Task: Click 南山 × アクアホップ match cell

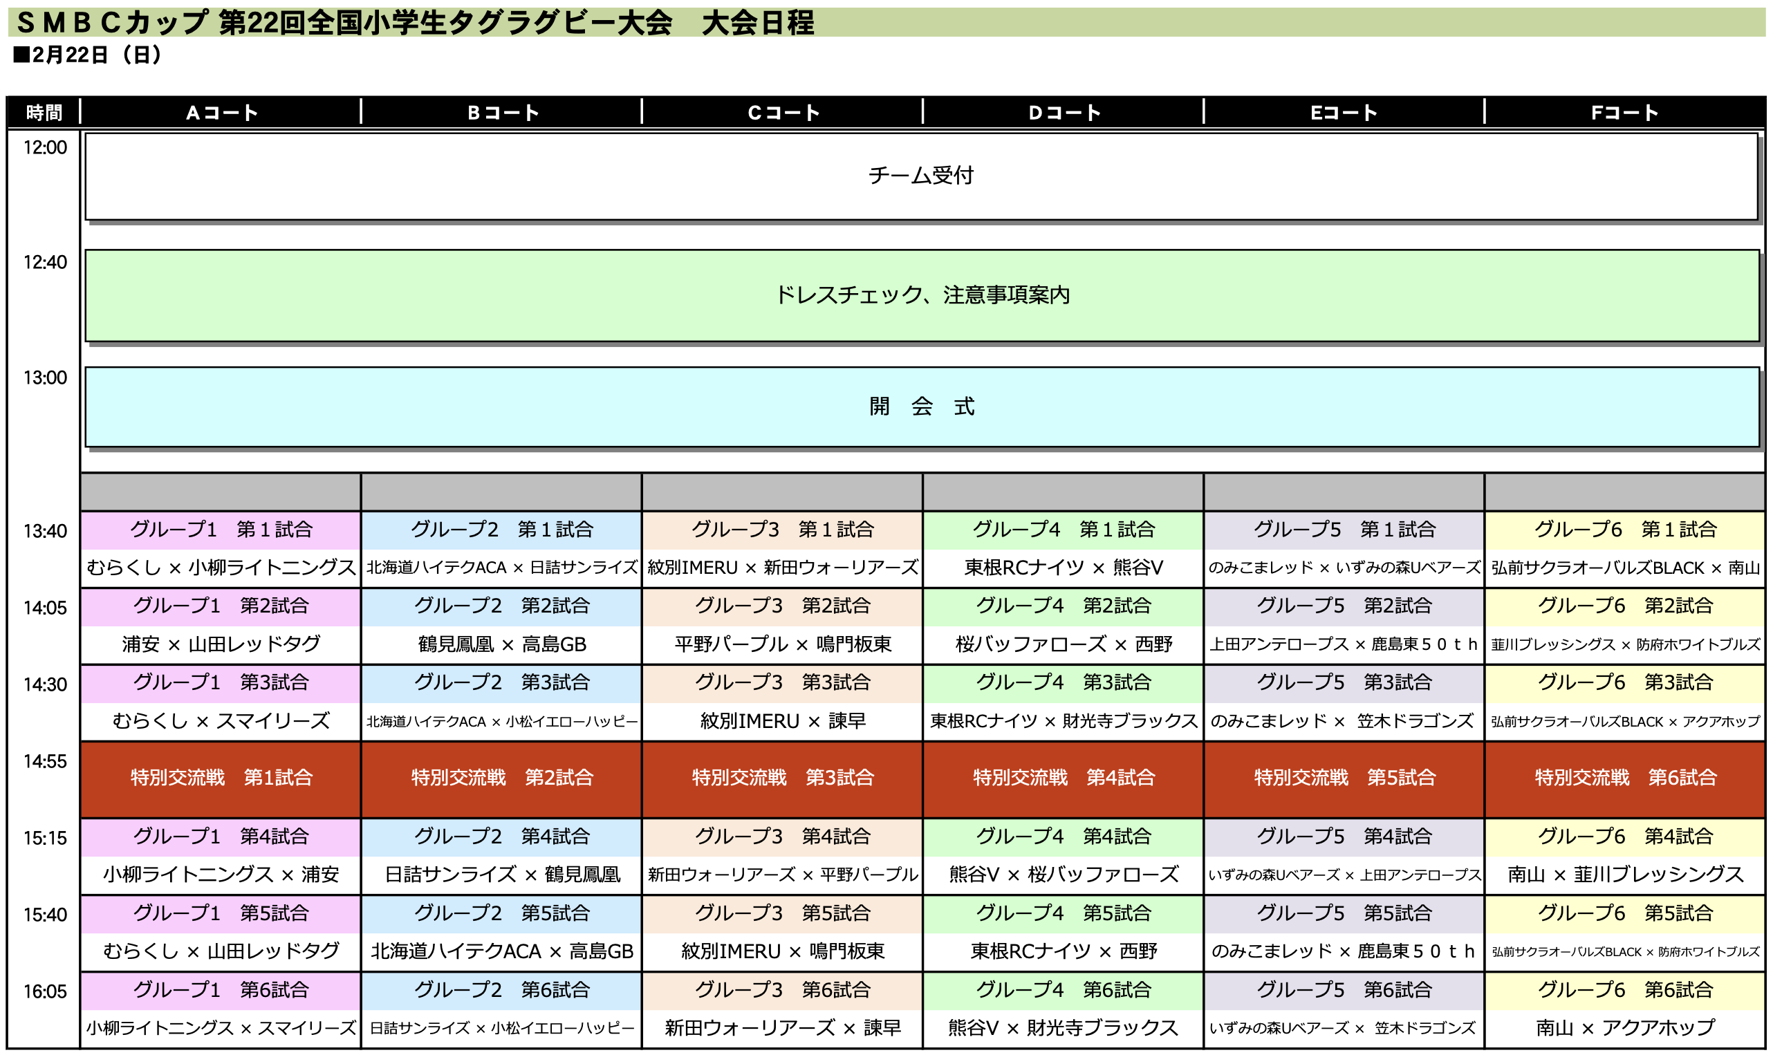Action: point(1624,1028)
